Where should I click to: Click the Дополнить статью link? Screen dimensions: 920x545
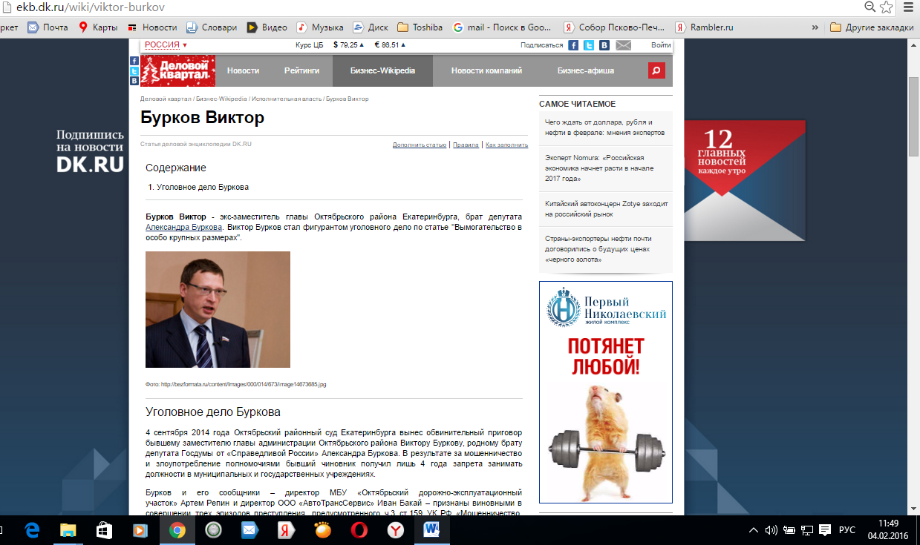[x=420, y=145]
